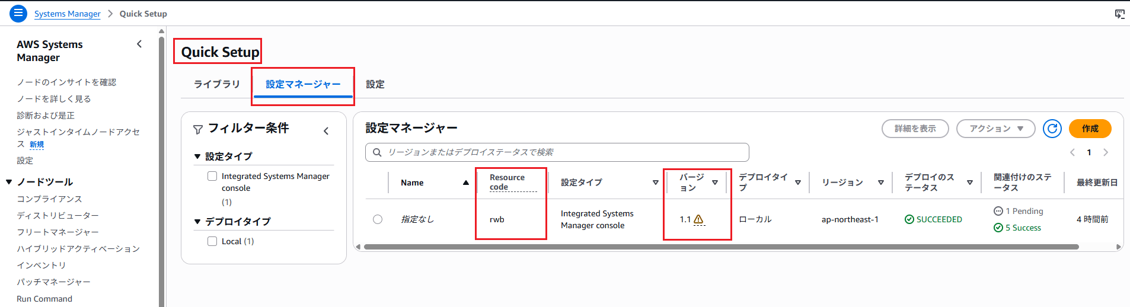Open Run Command in sidebar
This screenshot has width=1130, height=307.
[x=44, y=299]
